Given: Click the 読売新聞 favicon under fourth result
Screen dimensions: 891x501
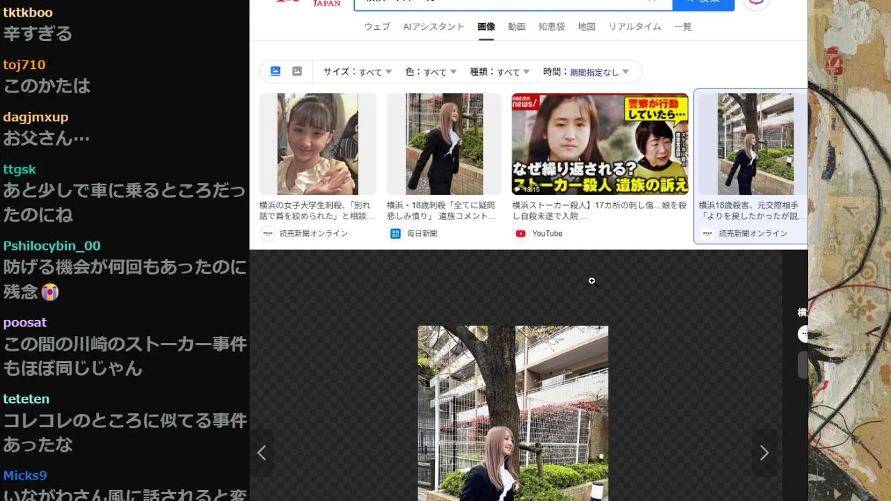Looking at the screenshot, I should [x=707, y=234].
